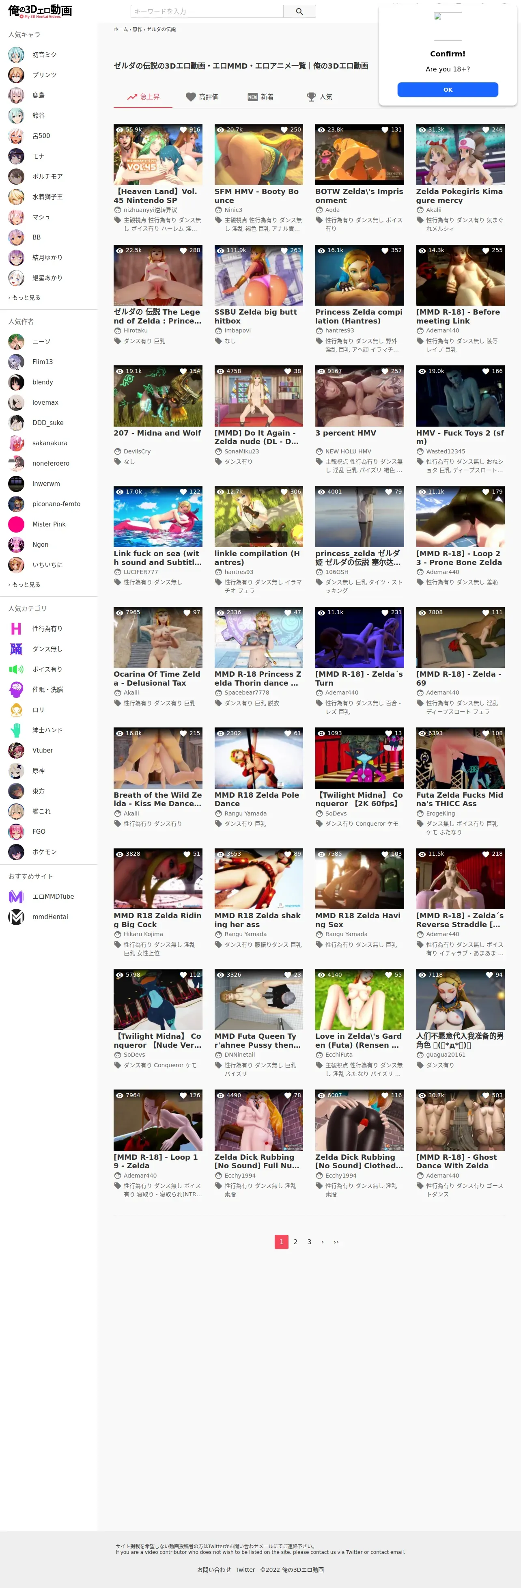Viewport: 521px width, 1588px height.
Task: Open author piconano-femto in sidebar
Action: (50, 504)
